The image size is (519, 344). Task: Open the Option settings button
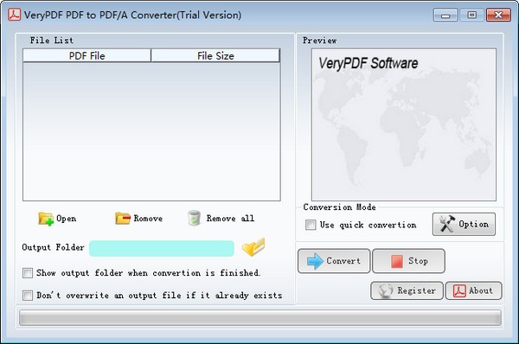coord(464,224)
